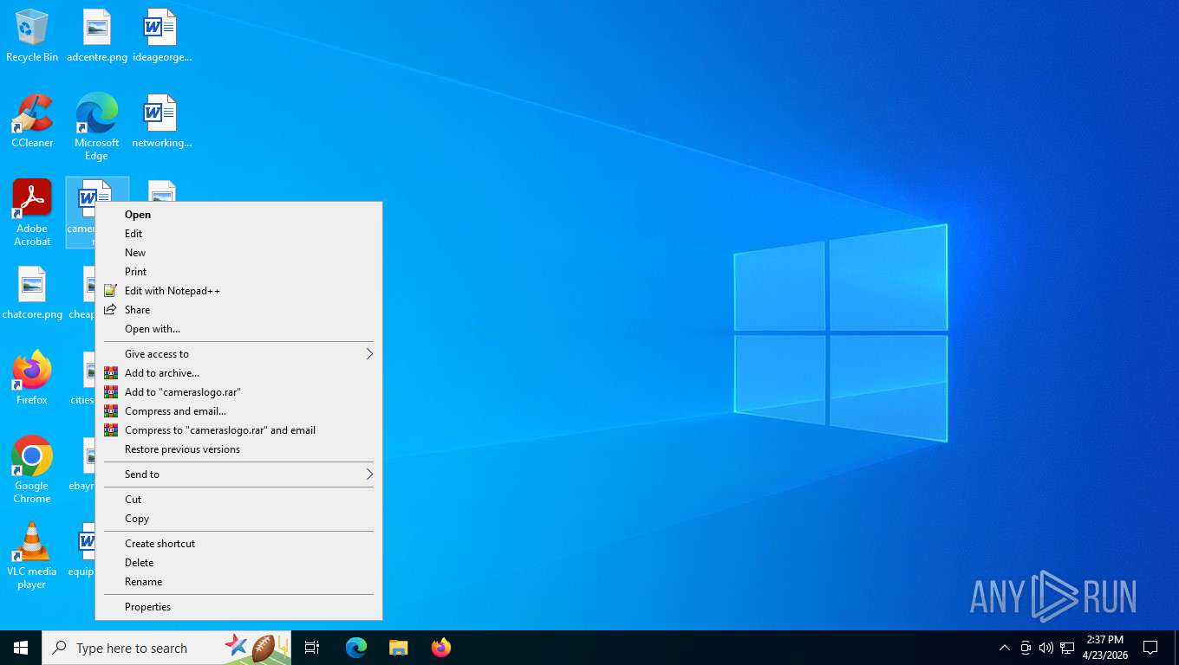This screenshot has width=1179, height=665.
Task: Choose Print in context menu
Action: pyautogui.click(x=238, y=272)
